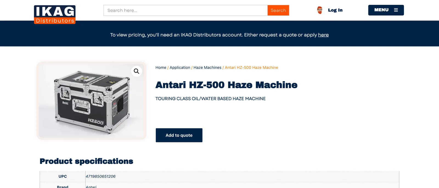Click the user avatar icon beside Log In

coord(320,10)
